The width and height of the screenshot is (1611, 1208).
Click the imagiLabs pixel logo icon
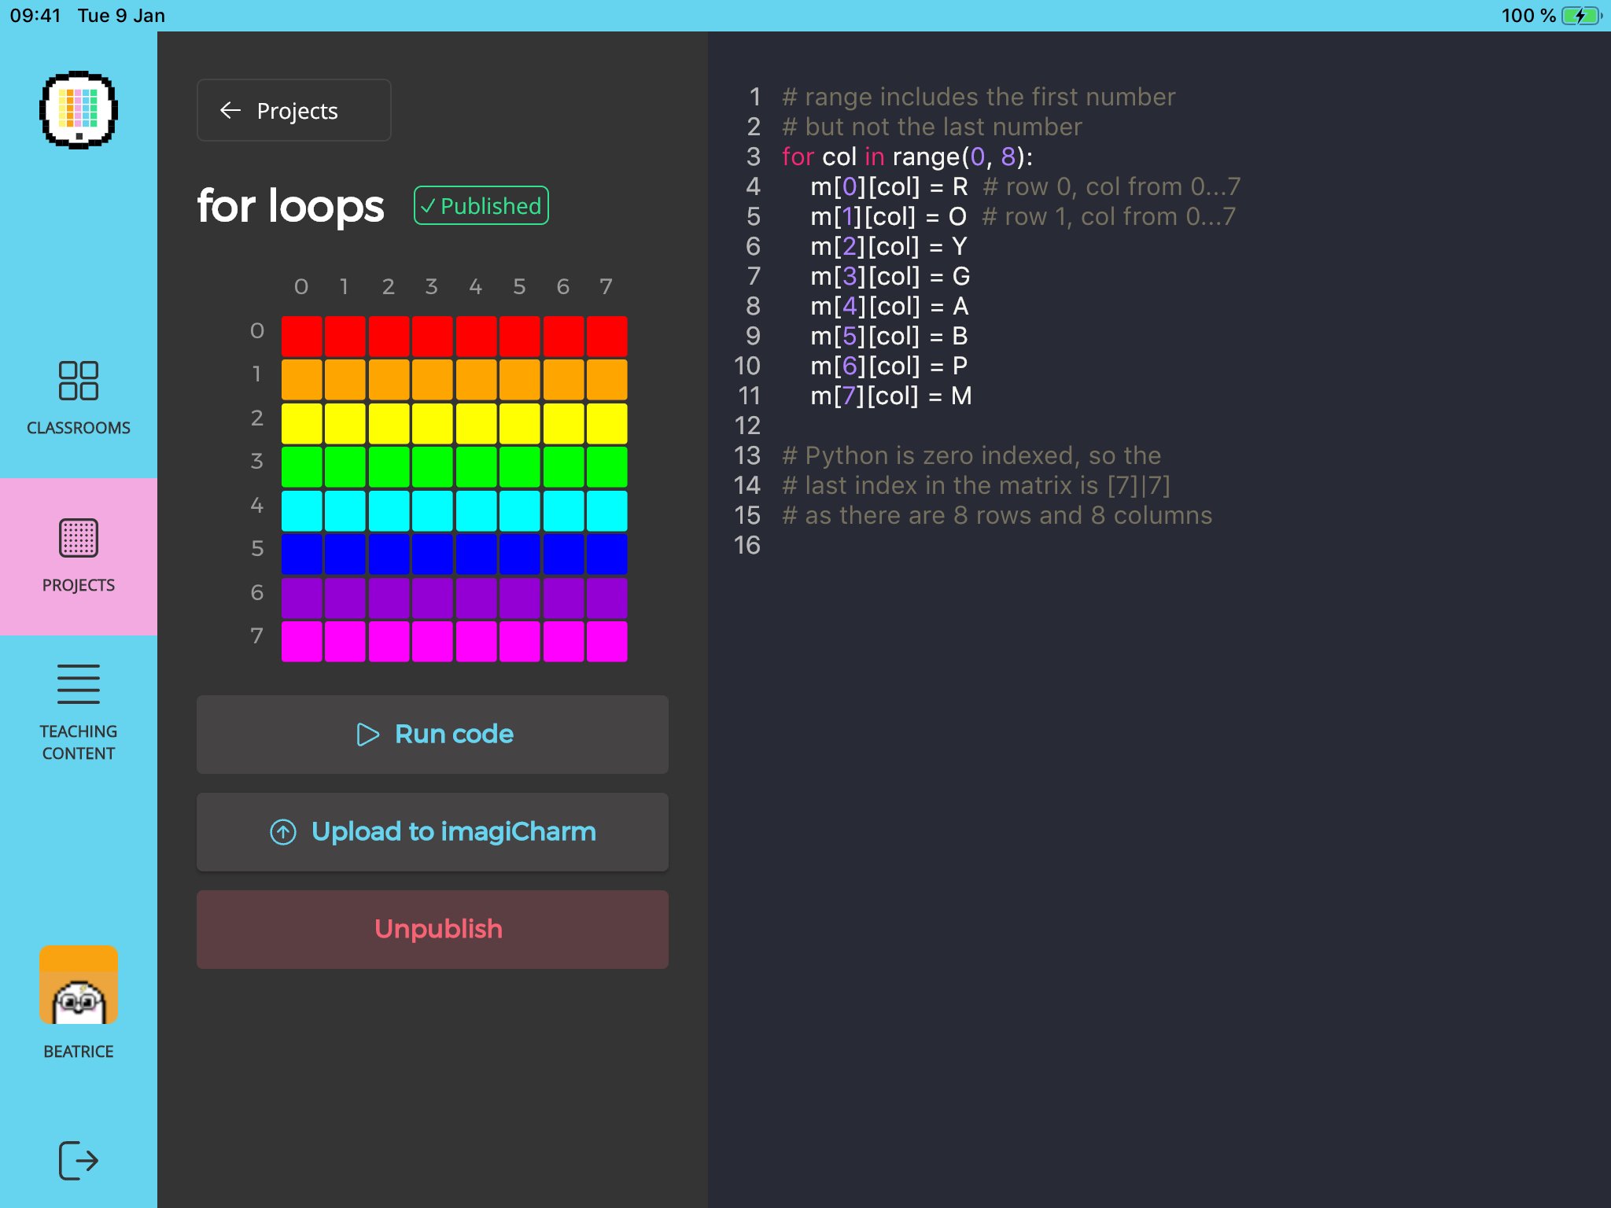79,110
